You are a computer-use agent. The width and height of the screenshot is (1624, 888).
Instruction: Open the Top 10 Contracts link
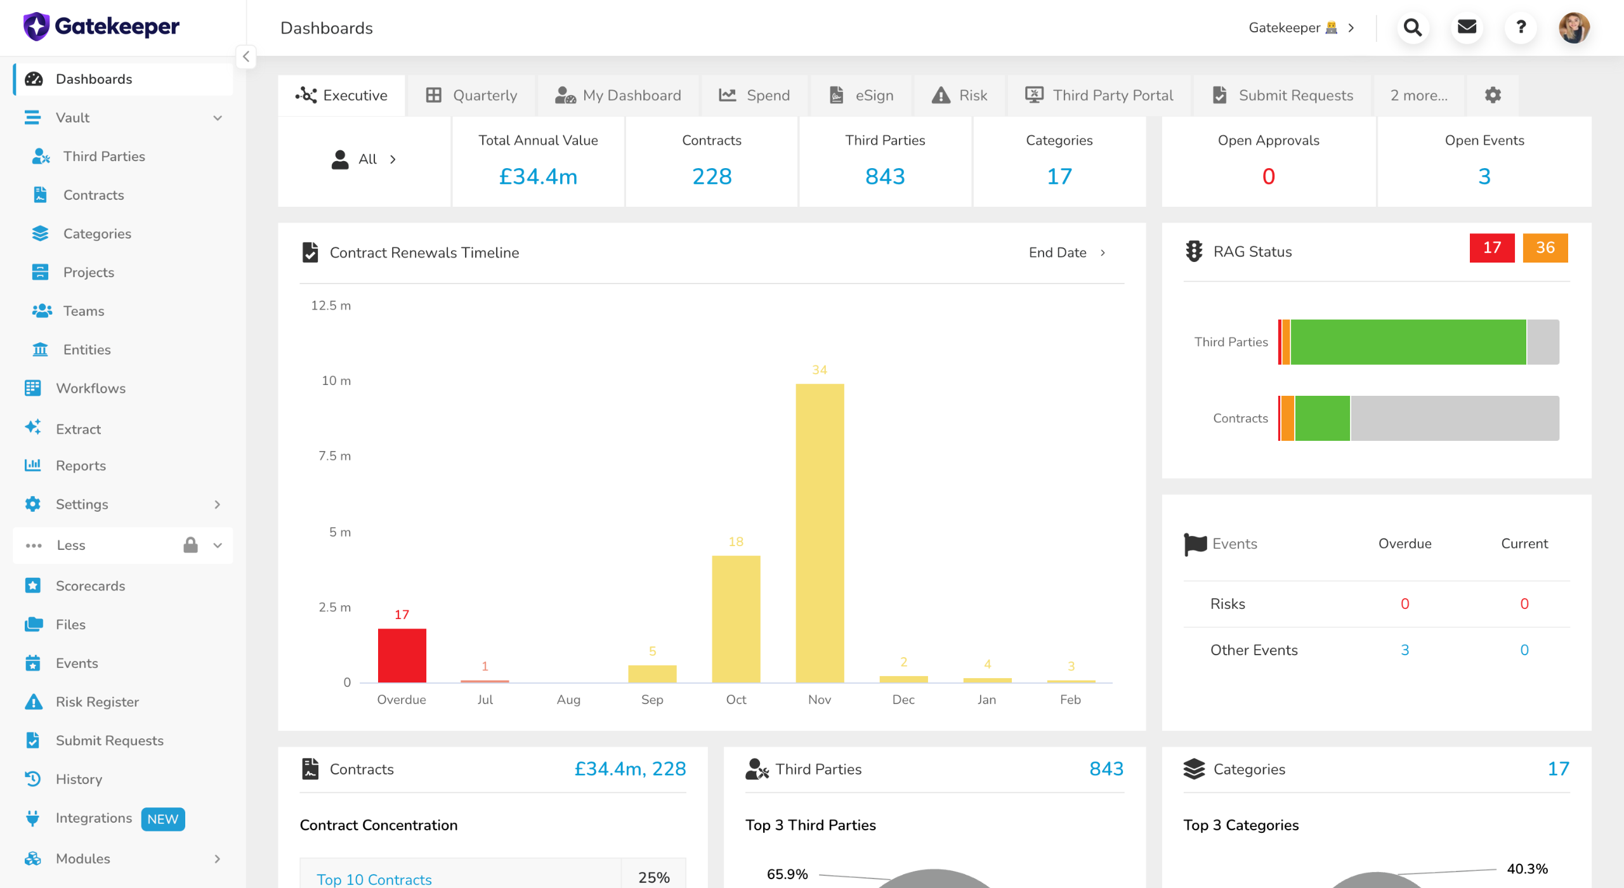(x=374, y=879)
